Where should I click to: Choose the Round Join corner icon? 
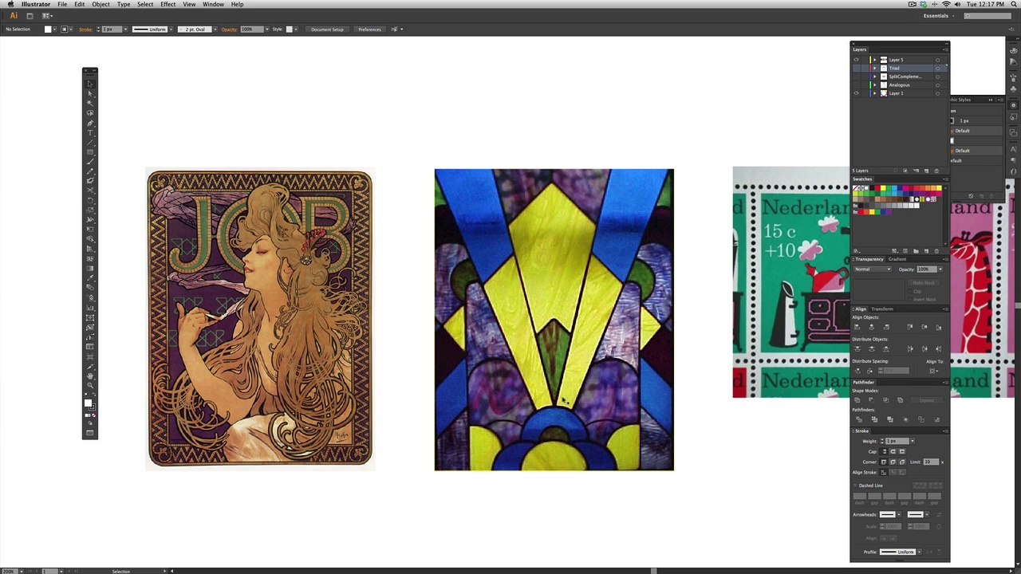893,462
